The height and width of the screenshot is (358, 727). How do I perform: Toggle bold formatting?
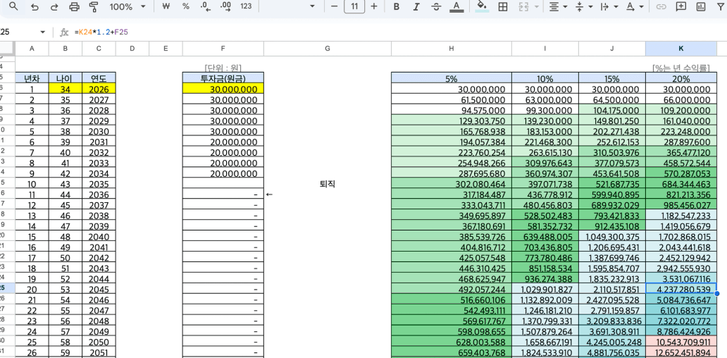397,6
